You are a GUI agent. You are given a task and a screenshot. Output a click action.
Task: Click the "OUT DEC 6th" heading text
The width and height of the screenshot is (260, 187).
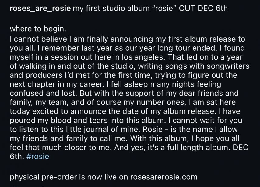203,8
